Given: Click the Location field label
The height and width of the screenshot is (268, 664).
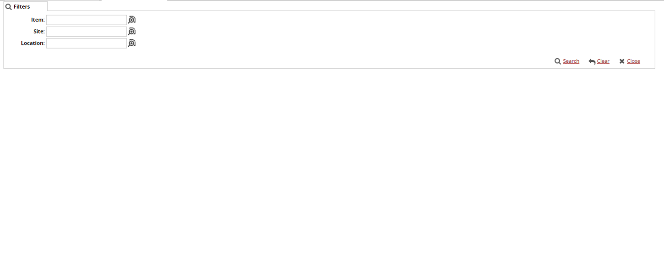Looking at the screenshot, I should [33, 43].
